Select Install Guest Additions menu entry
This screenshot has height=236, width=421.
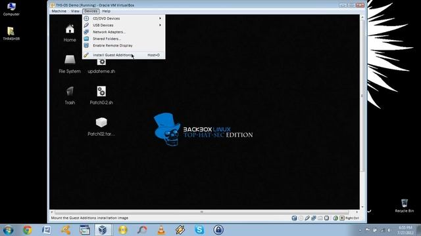pyautogui.click(x=124, y=55)
